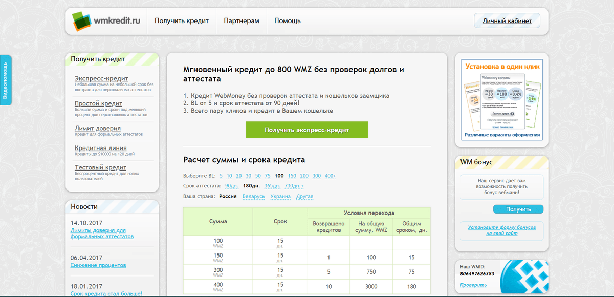614x297 pixels.
Task: Click the 750 total sum cell
Action: (371, 272)
